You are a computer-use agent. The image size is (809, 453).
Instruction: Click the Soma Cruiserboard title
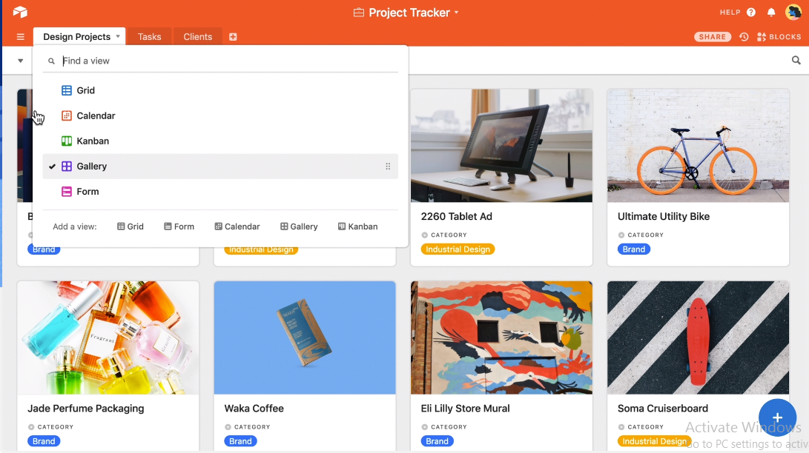663,409
